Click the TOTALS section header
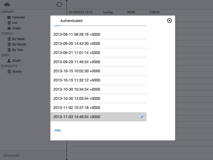This screenshot has height=160, width=213. coord(7,34)
